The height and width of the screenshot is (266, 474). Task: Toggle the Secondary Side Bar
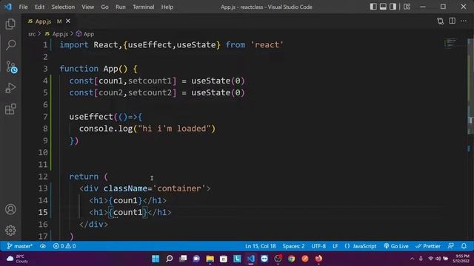[x=393, y=7]
